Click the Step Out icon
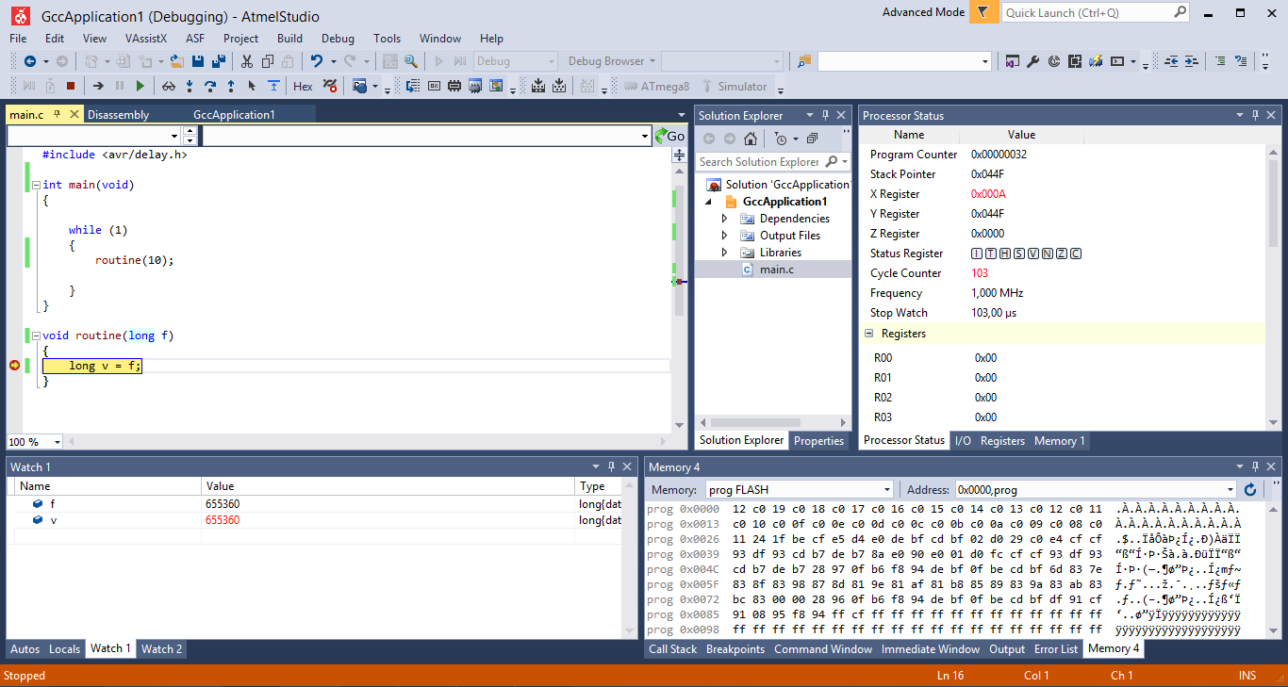 click(x=231, y=86)
